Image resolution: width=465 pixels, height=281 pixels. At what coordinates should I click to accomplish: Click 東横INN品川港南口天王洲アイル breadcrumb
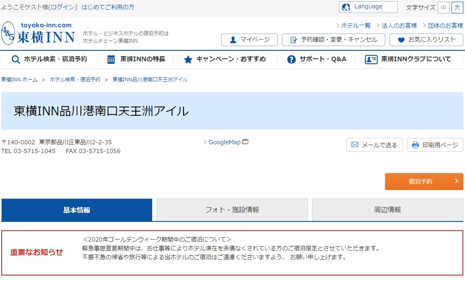tap(150, 80)
